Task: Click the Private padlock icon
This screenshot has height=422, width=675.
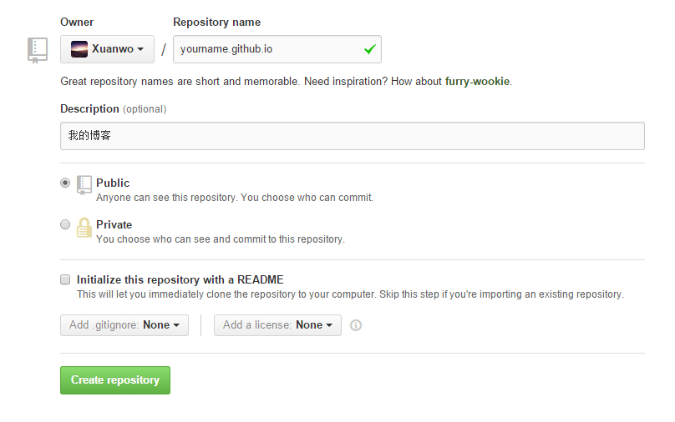Action: [x=84, y=227]
